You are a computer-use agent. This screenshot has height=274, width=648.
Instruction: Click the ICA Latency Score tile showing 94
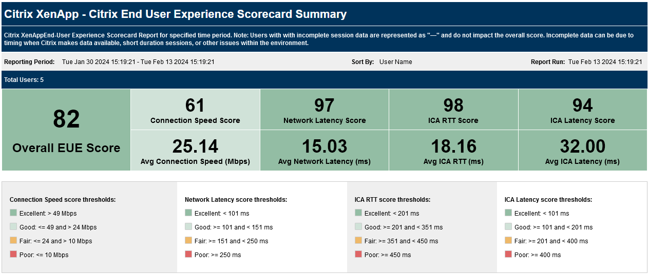[x=582, y=110]
